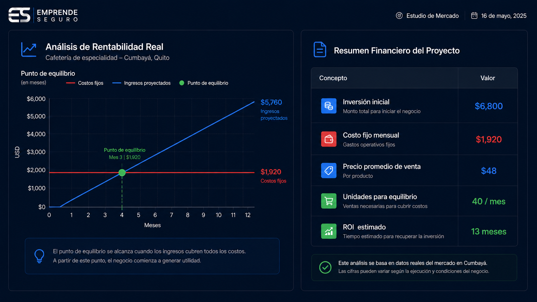Screen dimensions: 537x302
Task: Click the $1,920 value in the table
Action: (489, 139)
